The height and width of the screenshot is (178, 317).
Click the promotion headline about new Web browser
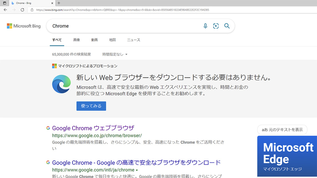pos(174,78)
